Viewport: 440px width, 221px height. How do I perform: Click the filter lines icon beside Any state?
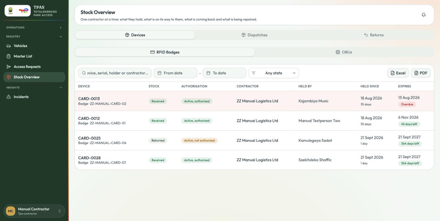(254, 73)
